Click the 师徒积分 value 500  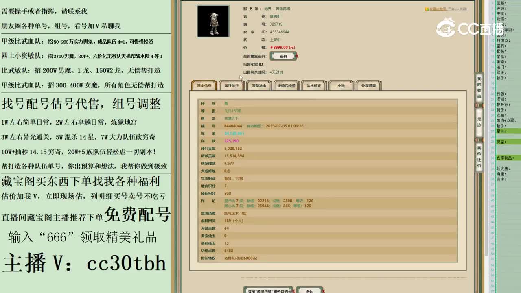point(228,193)
